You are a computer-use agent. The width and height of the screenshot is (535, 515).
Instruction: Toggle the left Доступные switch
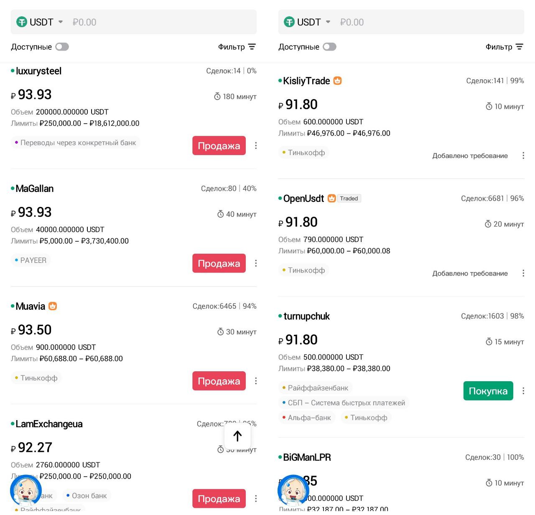(x=62, y=47)
